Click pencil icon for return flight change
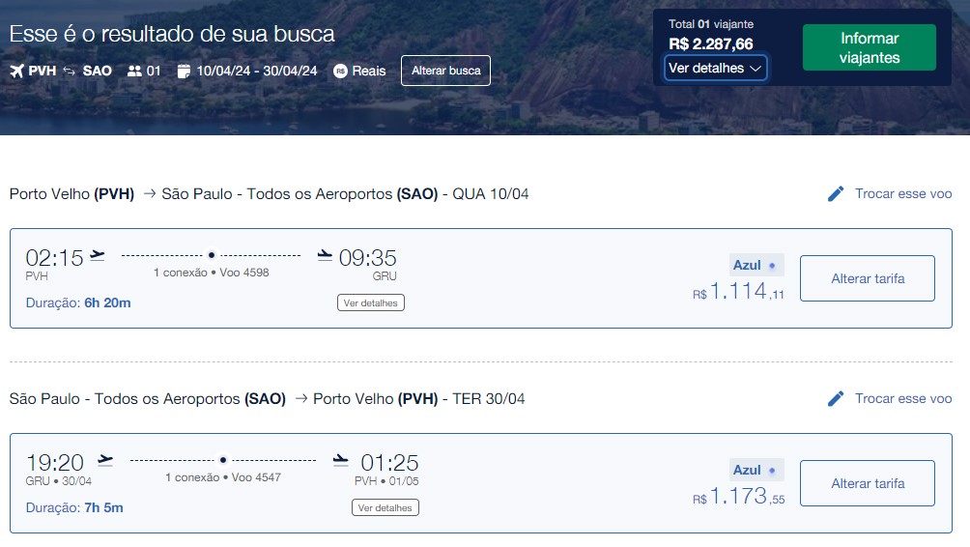 click(x=836, y=398)
